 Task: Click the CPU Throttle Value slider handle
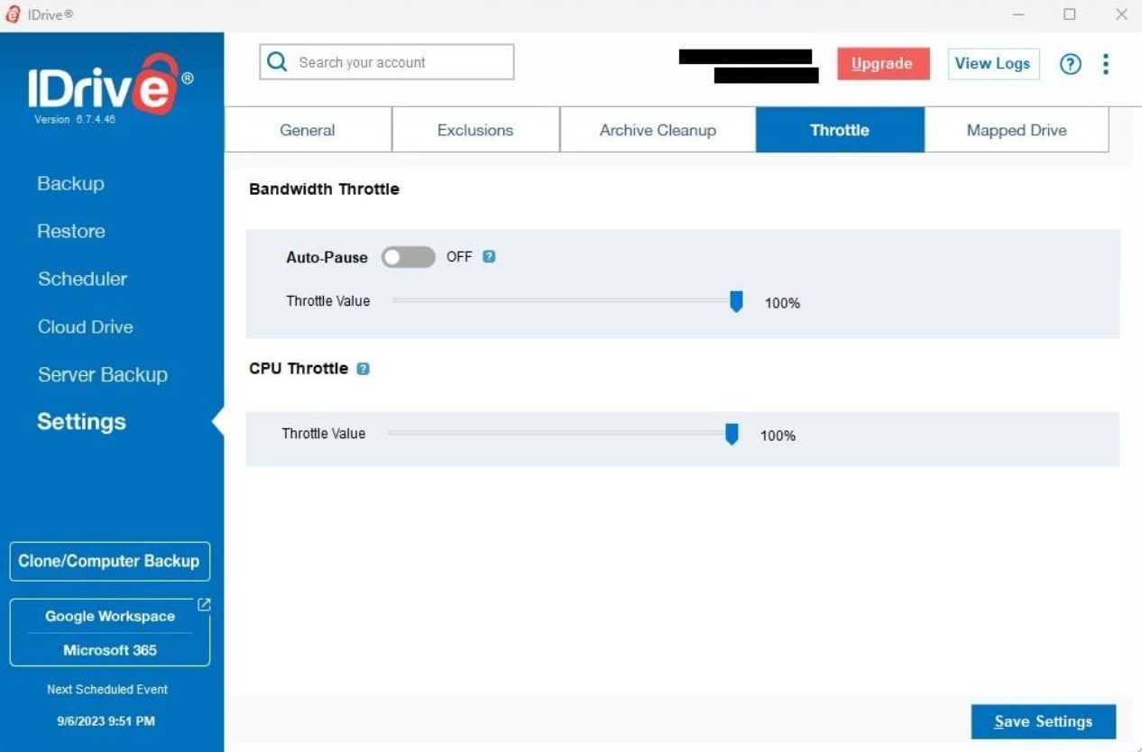[732, 435]
